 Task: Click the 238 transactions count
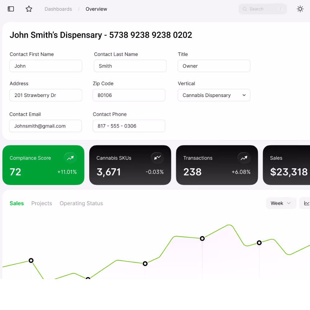tap(193, 172)
